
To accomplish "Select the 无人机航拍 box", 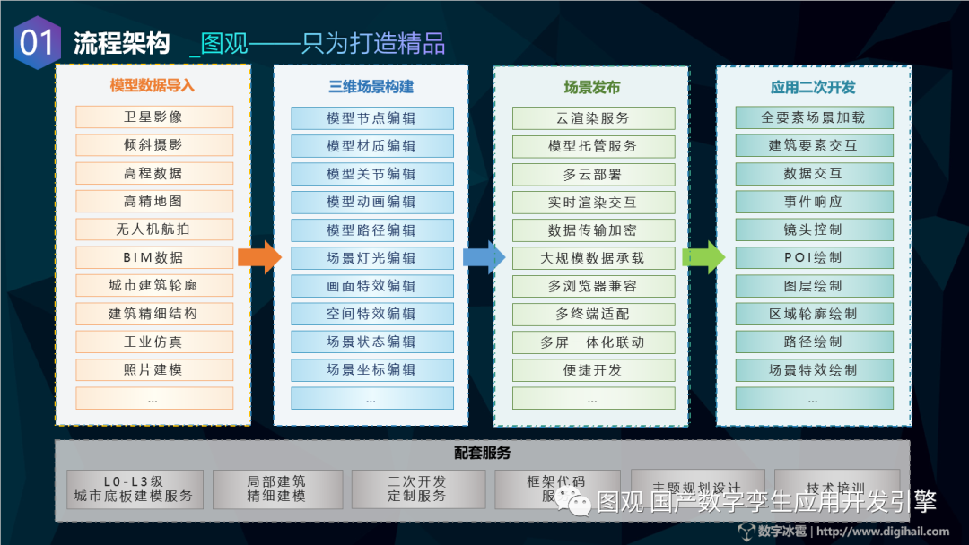I will (x=154, y=229).
